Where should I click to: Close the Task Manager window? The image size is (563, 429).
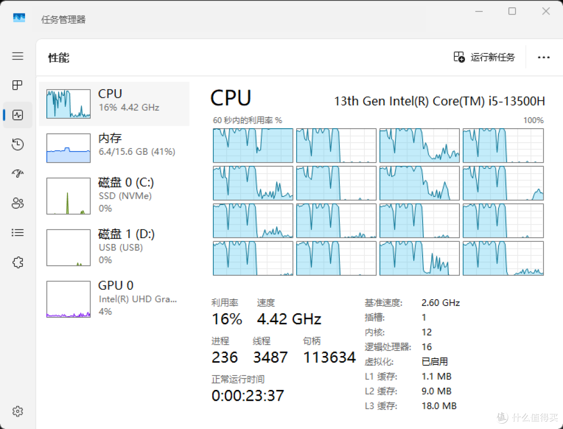click(x=546, y=11)
